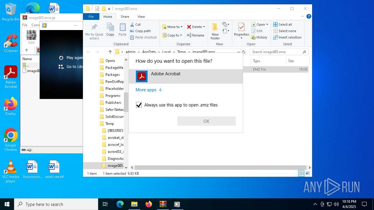This screenshot has width=374, height=210.
Task: Click the Explorer help icon
Action: pos(309,17)
